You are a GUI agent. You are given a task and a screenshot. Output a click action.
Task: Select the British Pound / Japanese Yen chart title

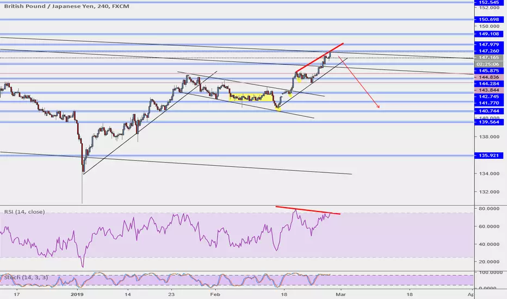coord(66,6)
